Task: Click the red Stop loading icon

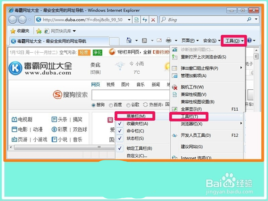Action: [153, 20]
